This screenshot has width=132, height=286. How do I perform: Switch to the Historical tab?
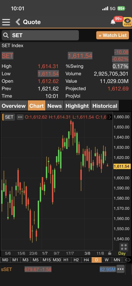tap(105, 106)
